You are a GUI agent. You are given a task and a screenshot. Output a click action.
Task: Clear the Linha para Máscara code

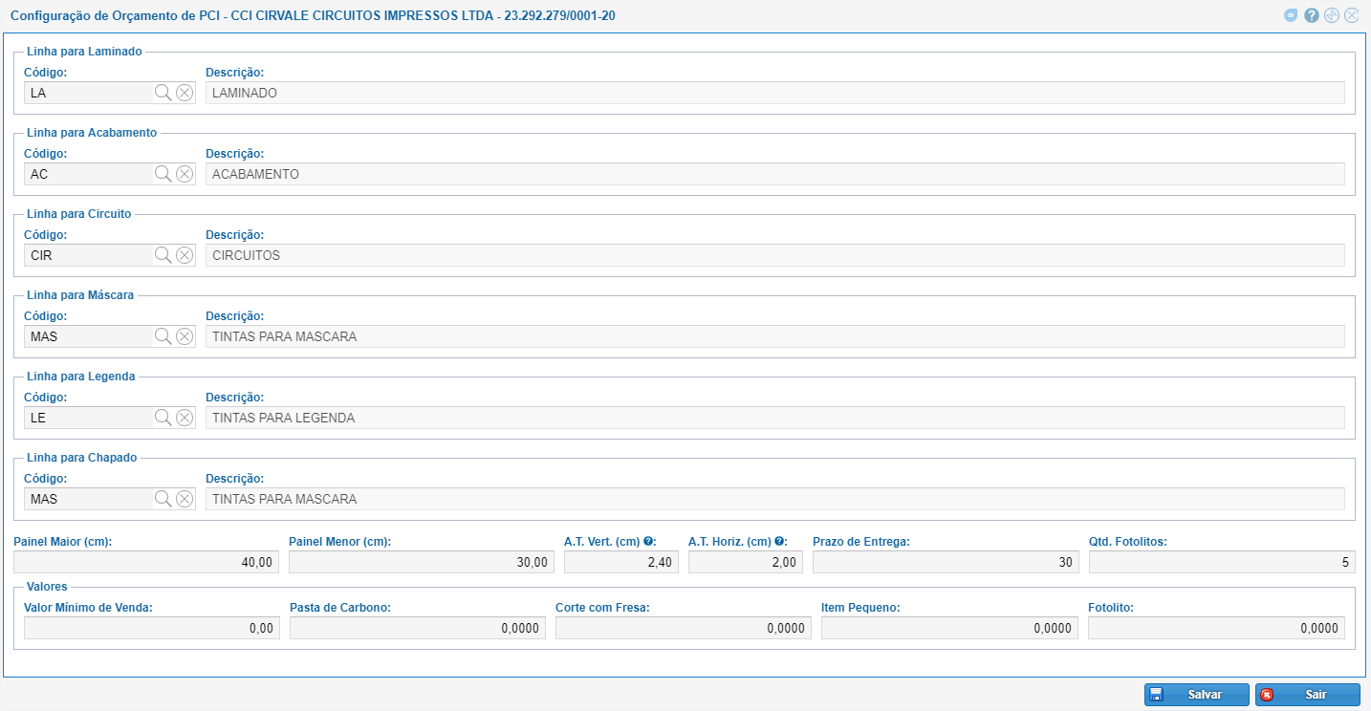click(185, 336)
